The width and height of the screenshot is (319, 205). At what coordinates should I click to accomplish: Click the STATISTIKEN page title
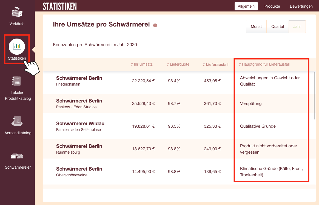point(60,6)
